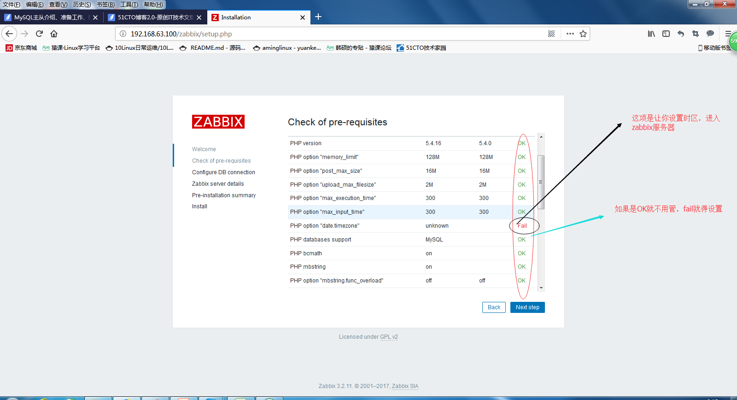Open README.md 源码 bookmark
This screenshot has height=400, width=737.
coord(212,48)
